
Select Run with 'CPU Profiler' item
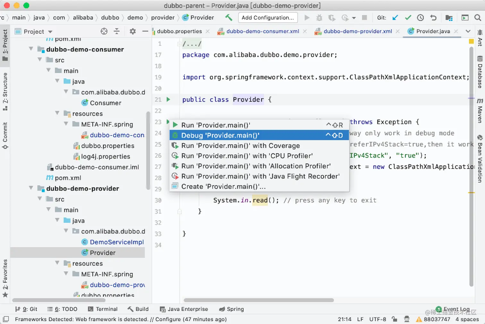click(259, 156)
